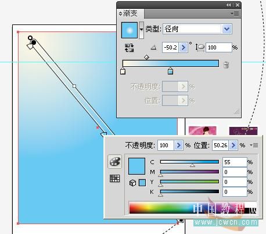Click the angle triangle icon
This screenshot has height=234, width=266.
point(154,47)
